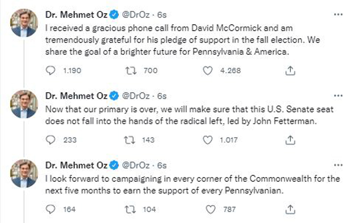Share the John Fetterman tweet

pyautogui.click(x=290, y=140)
